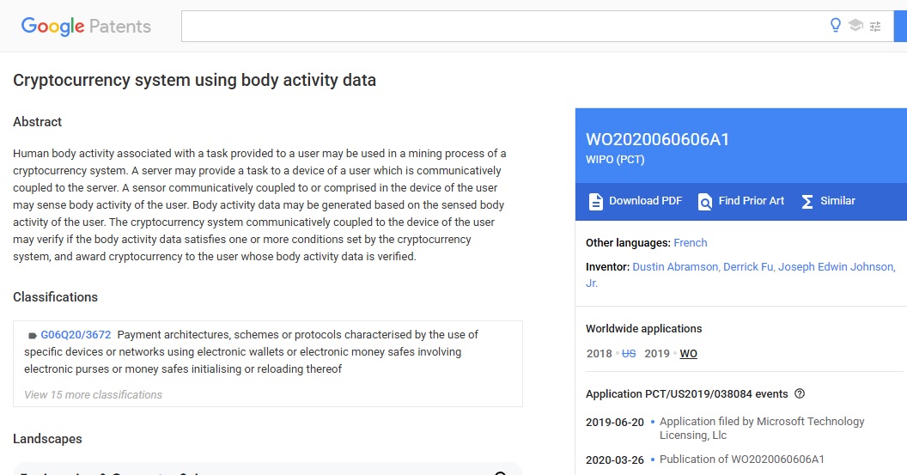The width and height of the screenshot is (907, 475).
Task: Select the patent title text
Action: point(194,80)
